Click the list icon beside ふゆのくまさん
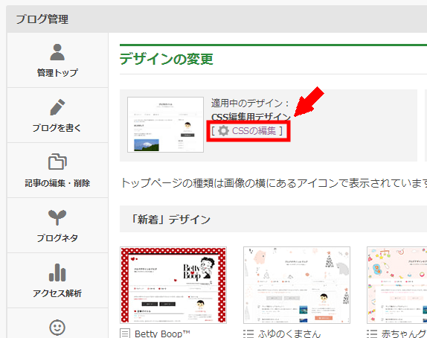Viewport: 427px width, 338px height. [248, 334]
